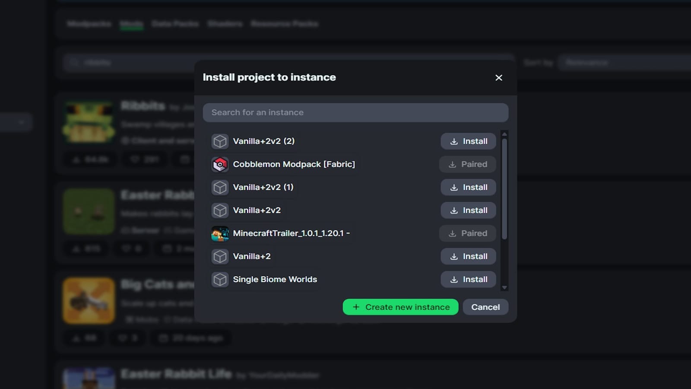Image resolution: width=691 pixels, height=389 pixels.
Task: Click the MinecraftTrailer instance thumbnail icon
Action: [x=220, y=233]
